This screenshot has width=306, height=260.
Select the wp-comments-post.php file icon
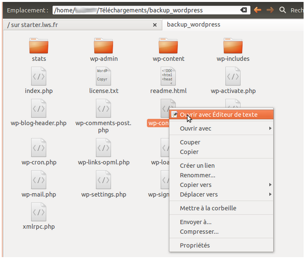point(103,108)
